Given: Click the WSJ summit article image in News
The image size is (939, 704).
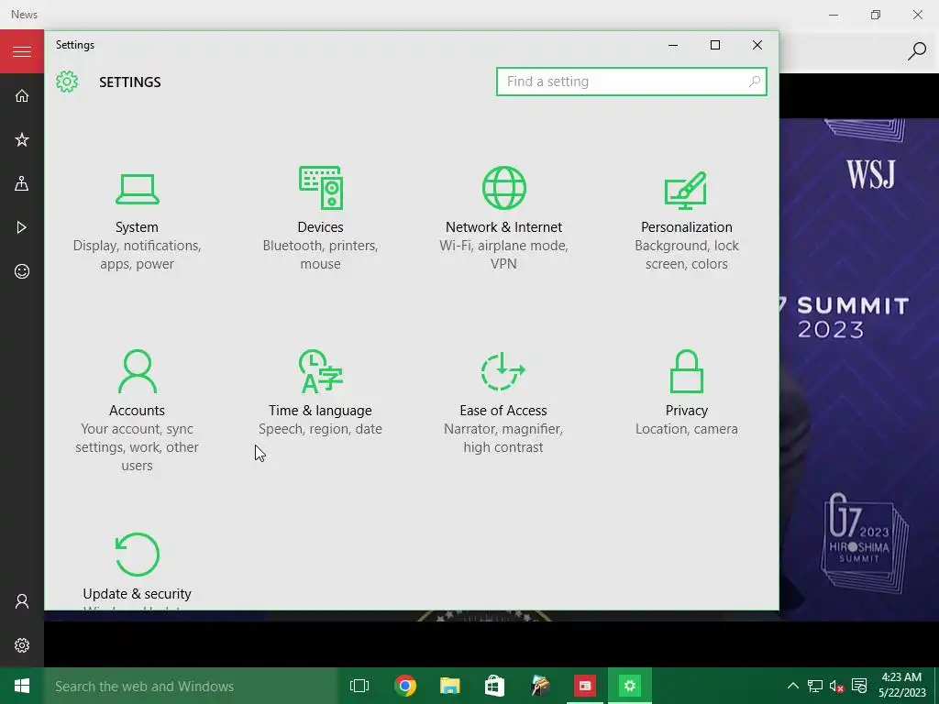Looking at the screenshot, I should pos(858,369).
